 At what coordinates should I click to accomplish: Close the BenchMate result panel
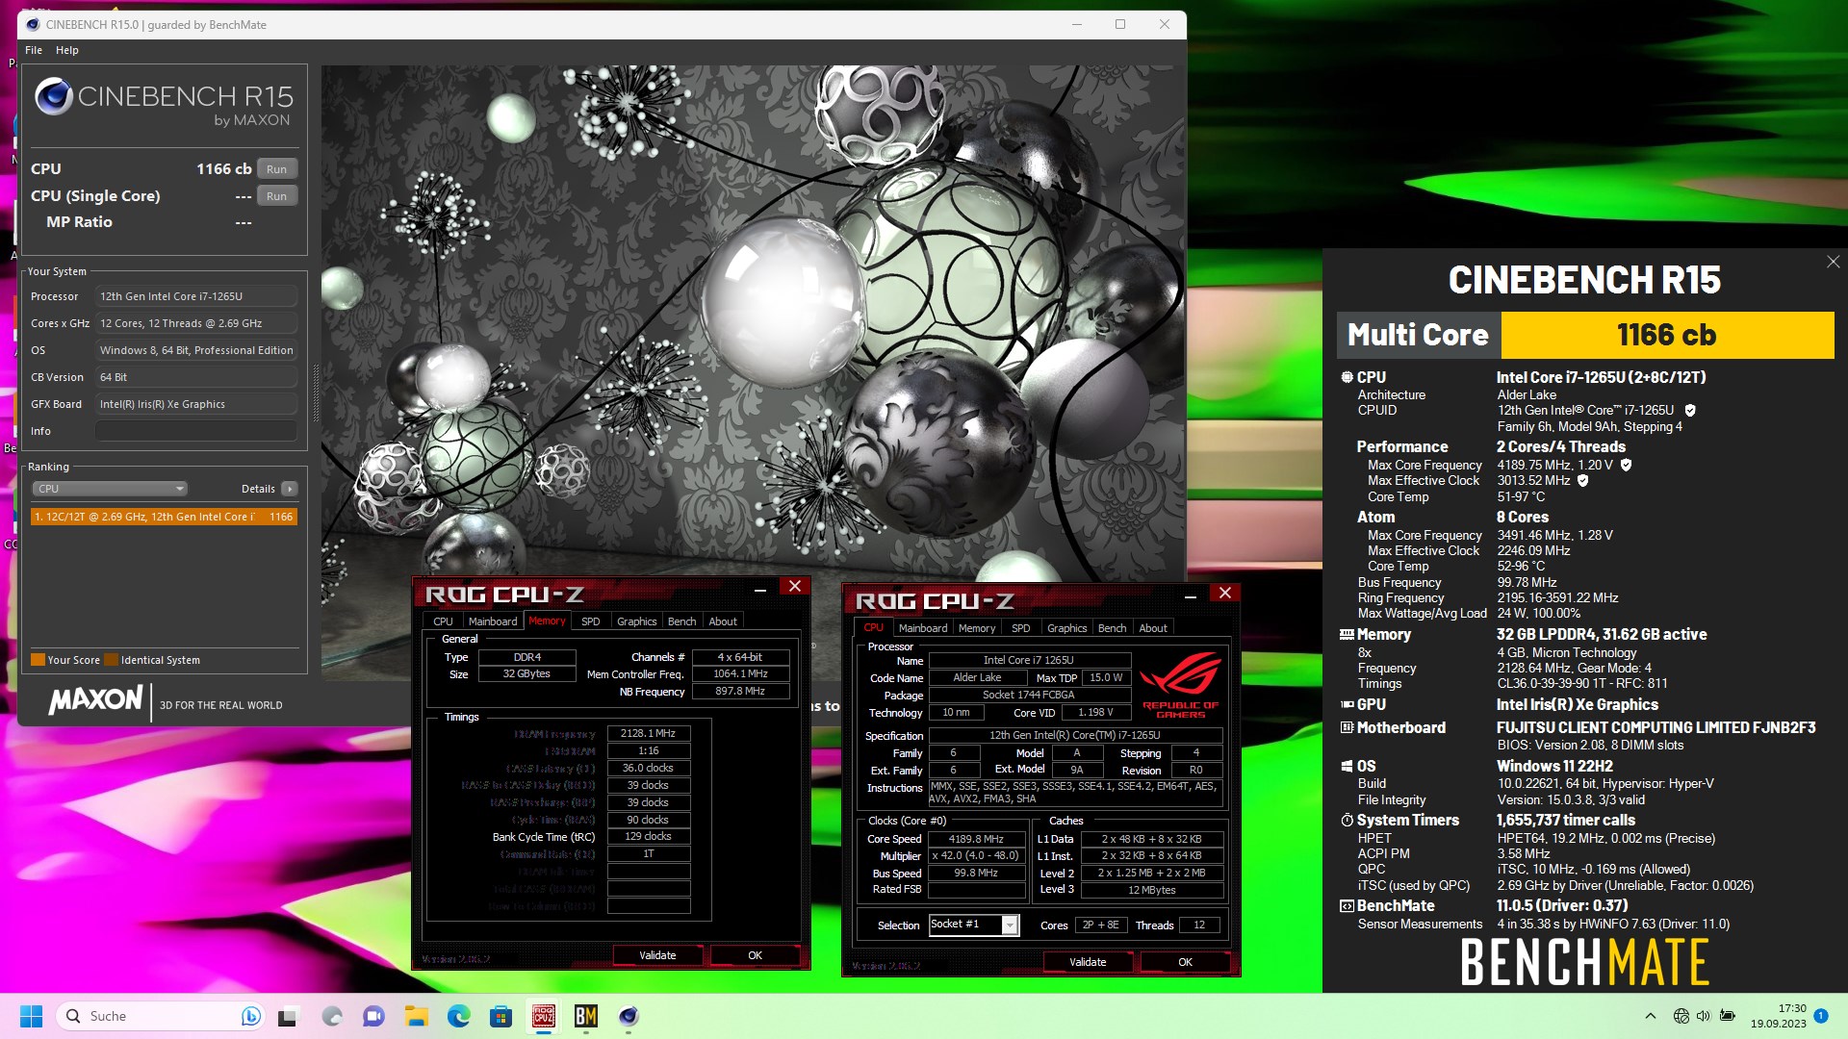[1833, 262]
